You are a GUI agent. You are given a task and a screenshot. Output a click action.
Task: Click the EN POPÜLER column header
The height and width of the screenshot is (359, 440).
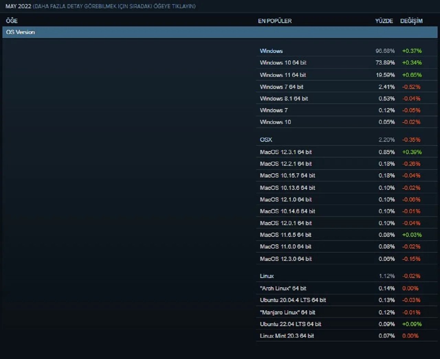(x=275, y=21)
